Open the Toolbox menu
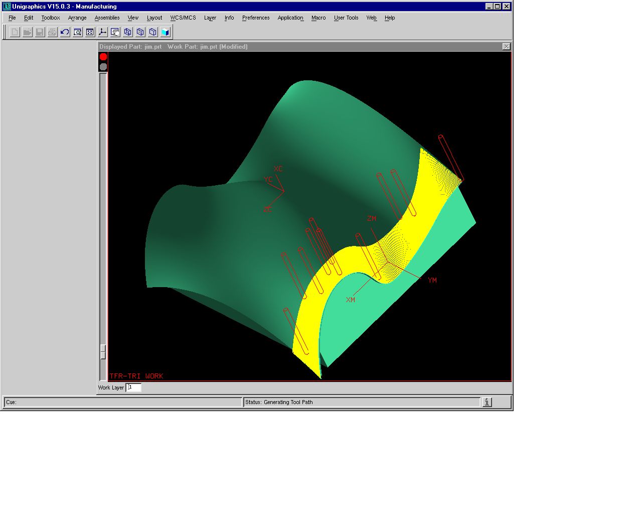 click(50, 18)
